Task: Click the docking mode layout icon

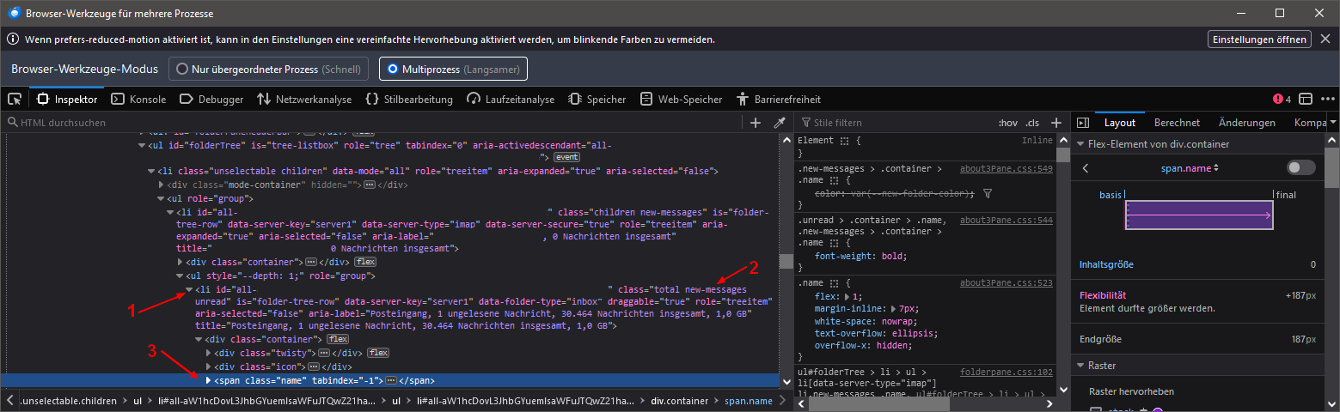Action: [1306, 100]
